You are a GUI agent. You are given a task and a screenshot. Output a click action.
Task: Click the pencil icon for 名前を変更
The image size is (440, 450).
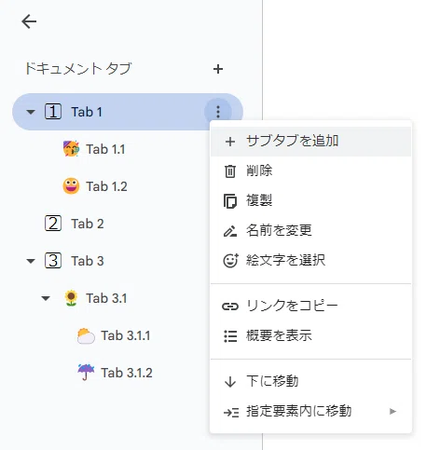pyautogui.click(x=230, y=231)
